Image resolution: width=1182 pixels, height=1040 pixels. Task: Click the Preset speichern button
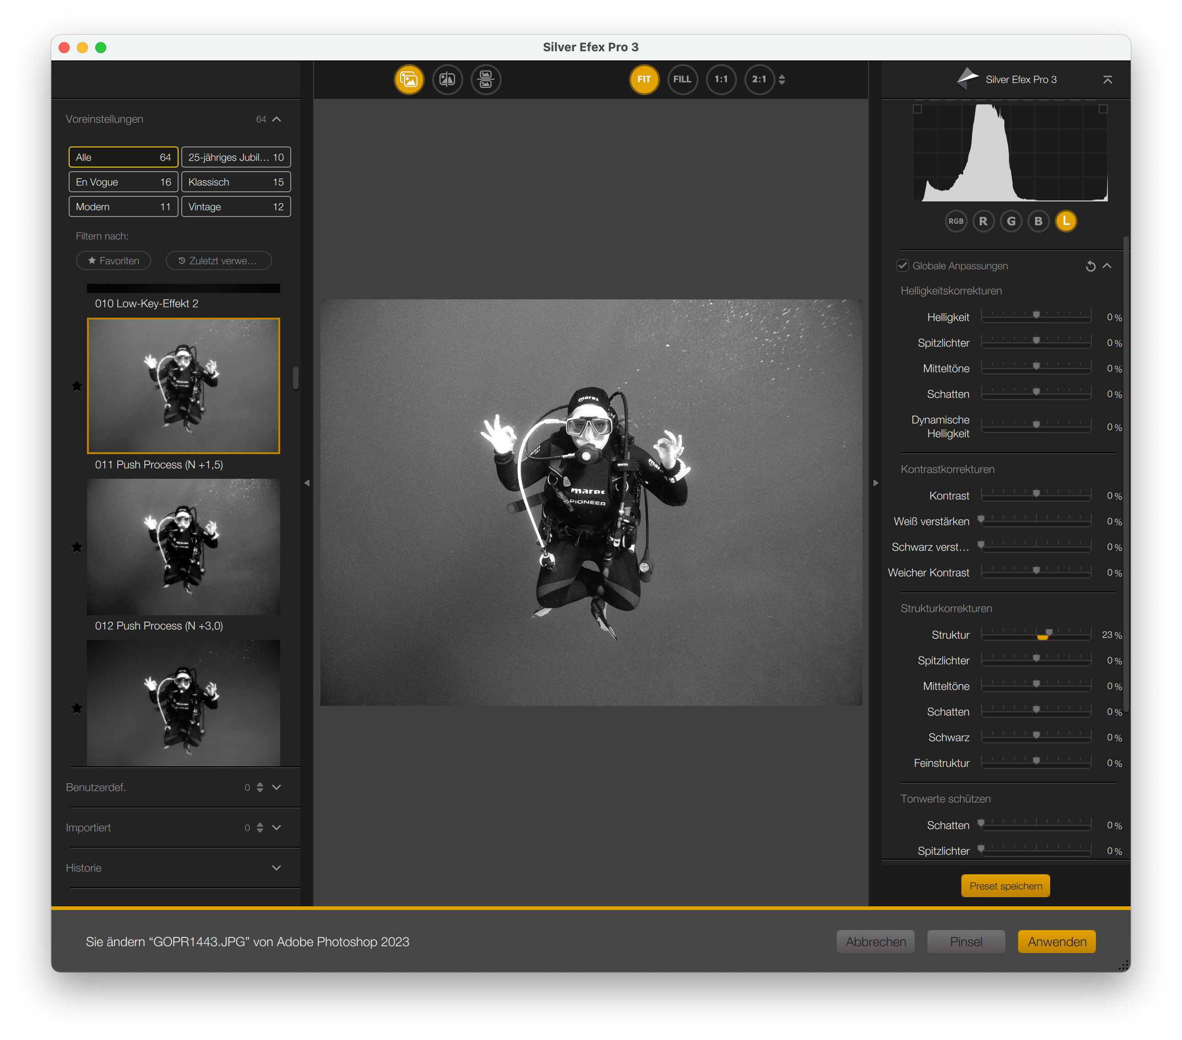pyautogui.click(x=1005, y=886)
